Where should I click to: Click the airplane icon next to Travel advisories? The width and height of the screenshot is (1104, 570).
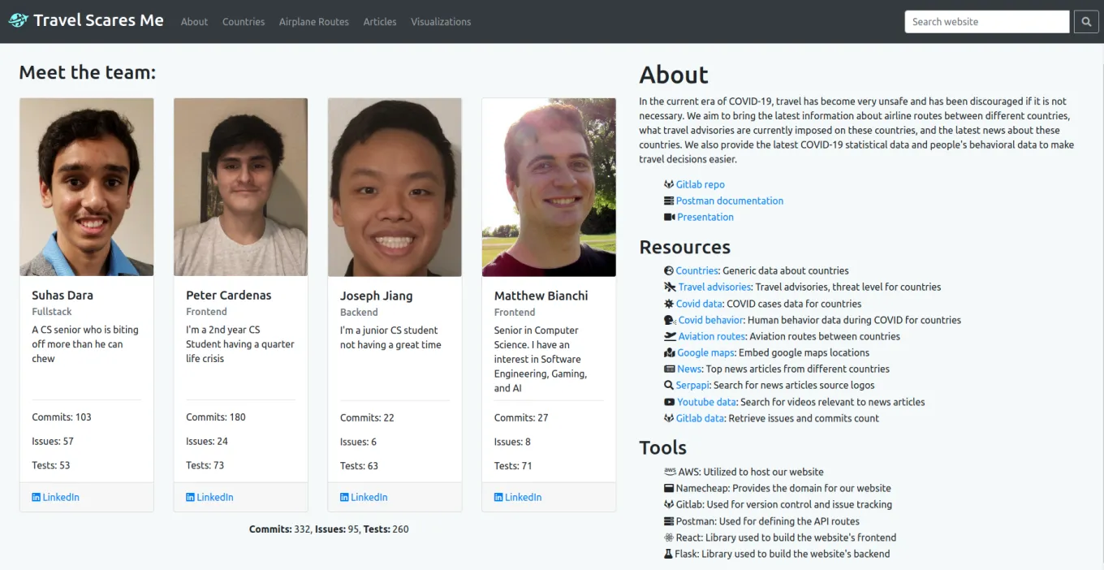coord(669,287)
